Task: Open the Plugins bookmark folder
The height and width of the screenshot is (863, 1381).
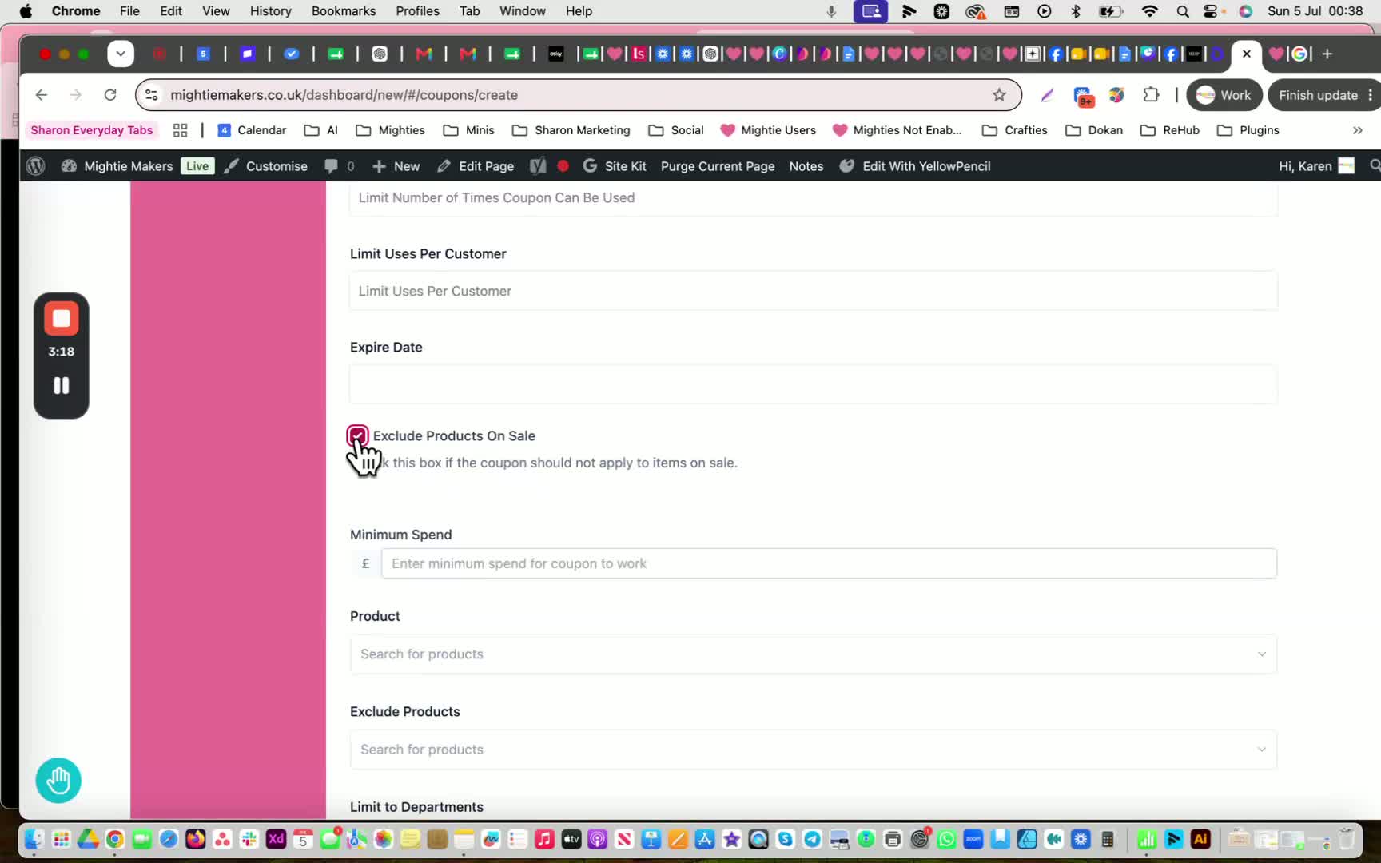Action: pyautogui.click(x=1248, y=130)
